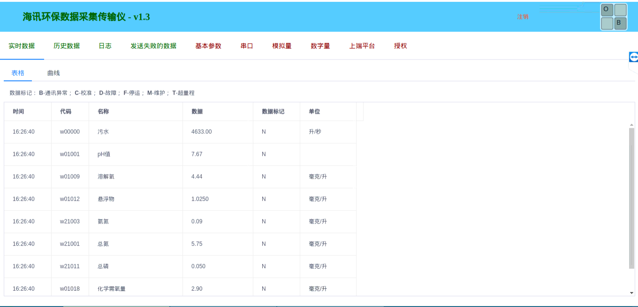This screenshot has height=307, width=638.
Task: Open the 上端平台 tab
Action: [x=362, y=46]
